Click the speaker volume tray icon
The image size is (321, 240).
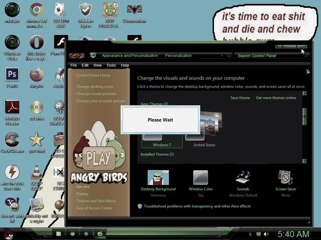pyautogui.click(x=266, y=234)
